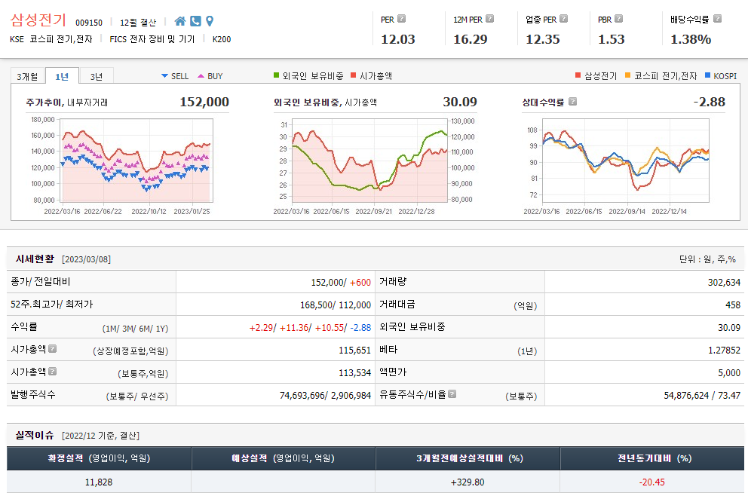
Task: Click beta value 1.27852
Action: pyautogui.click(x=724, y=350)
